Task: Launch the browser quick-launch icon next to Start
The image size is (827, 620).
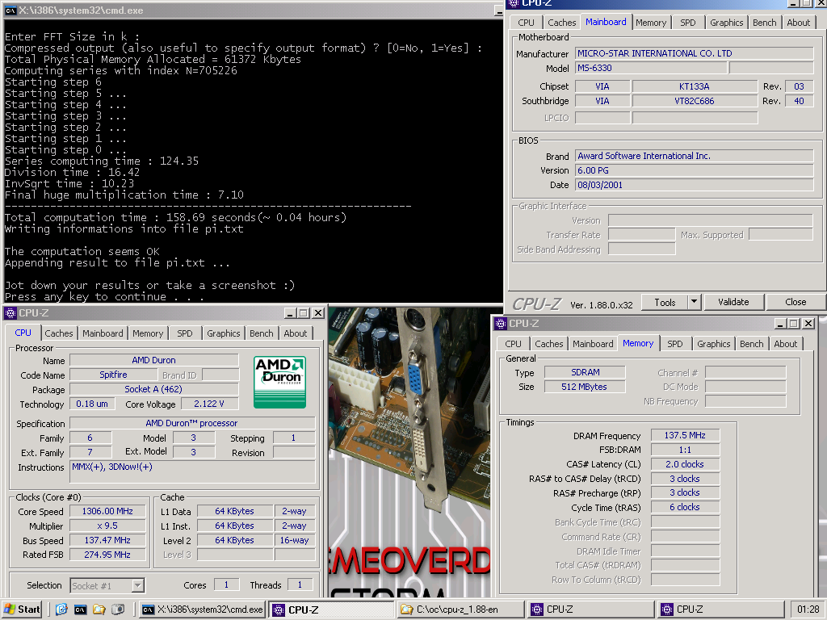Action: [x=61, y=610]
